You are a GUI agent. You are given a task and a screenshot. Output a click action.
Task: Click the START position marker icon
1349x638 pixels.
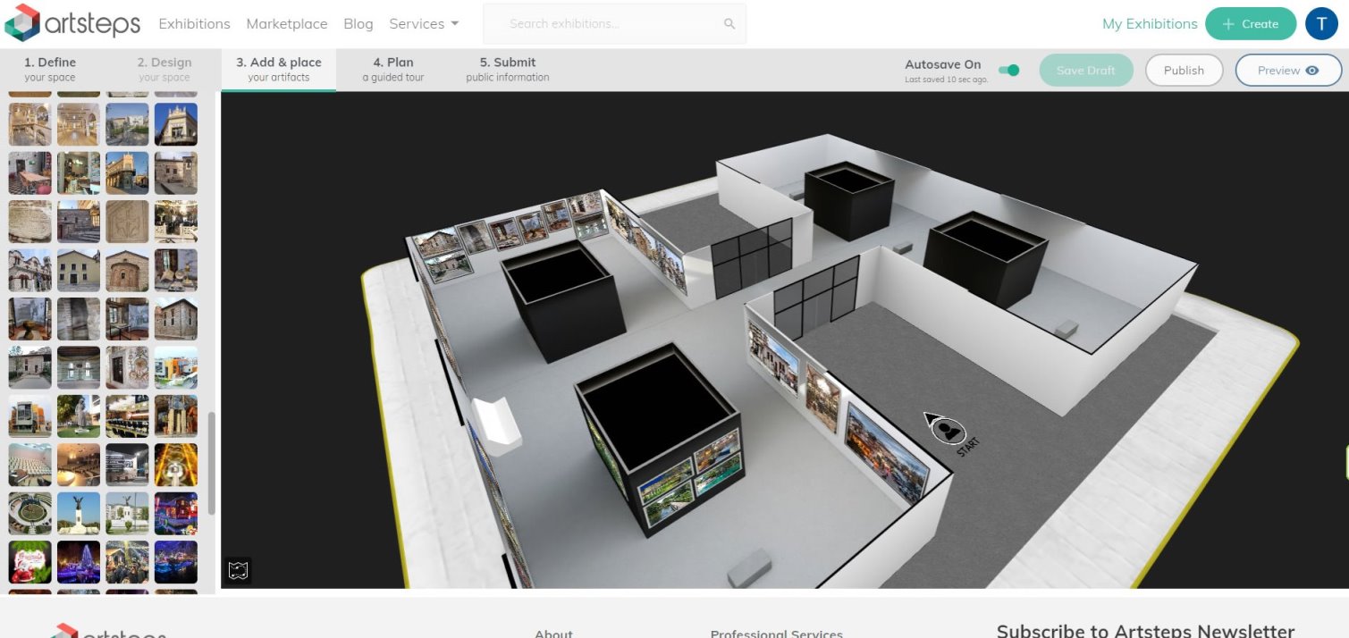[948, 431]
